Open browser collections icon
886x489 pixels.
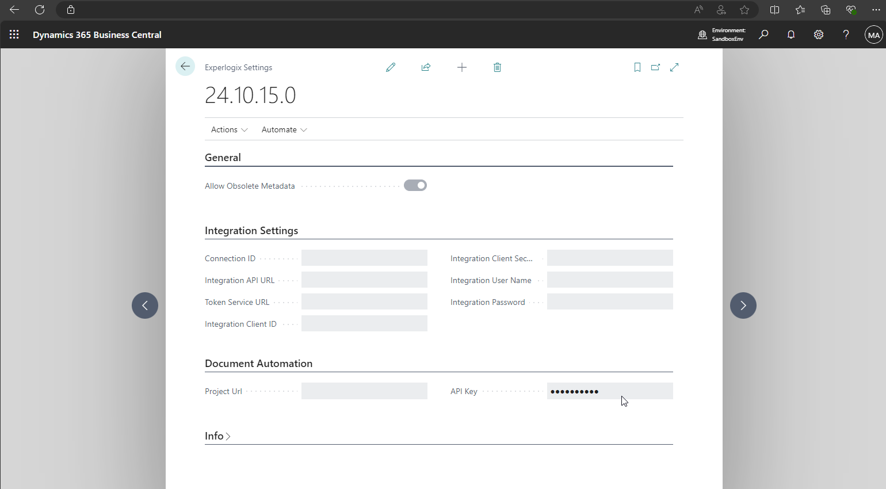[x=826, y=10]
